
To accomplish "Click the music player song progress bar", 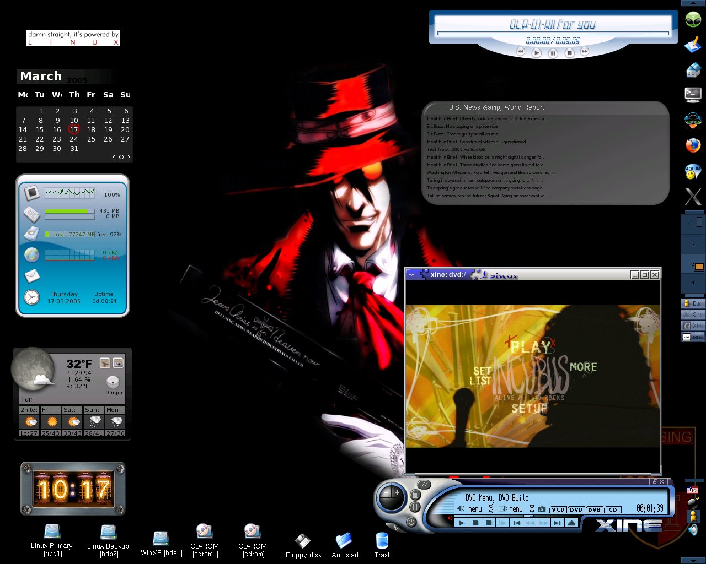I will pos(553,34).
